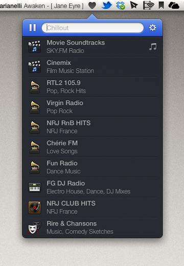Click the heart icon in menu bar
184x266 pixels.
coord(92,6)
